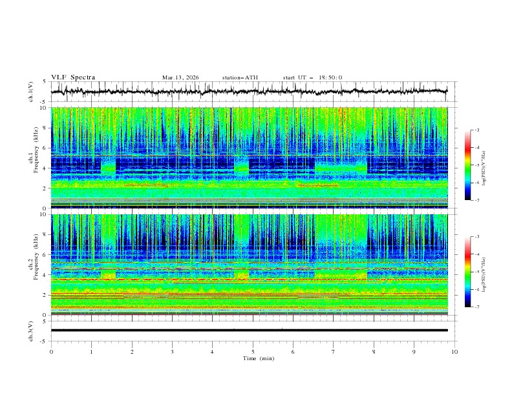This screenshot has height=395, width=512.
Task: Click time axis tick label "5"
Action: click(x=253, y=352)
